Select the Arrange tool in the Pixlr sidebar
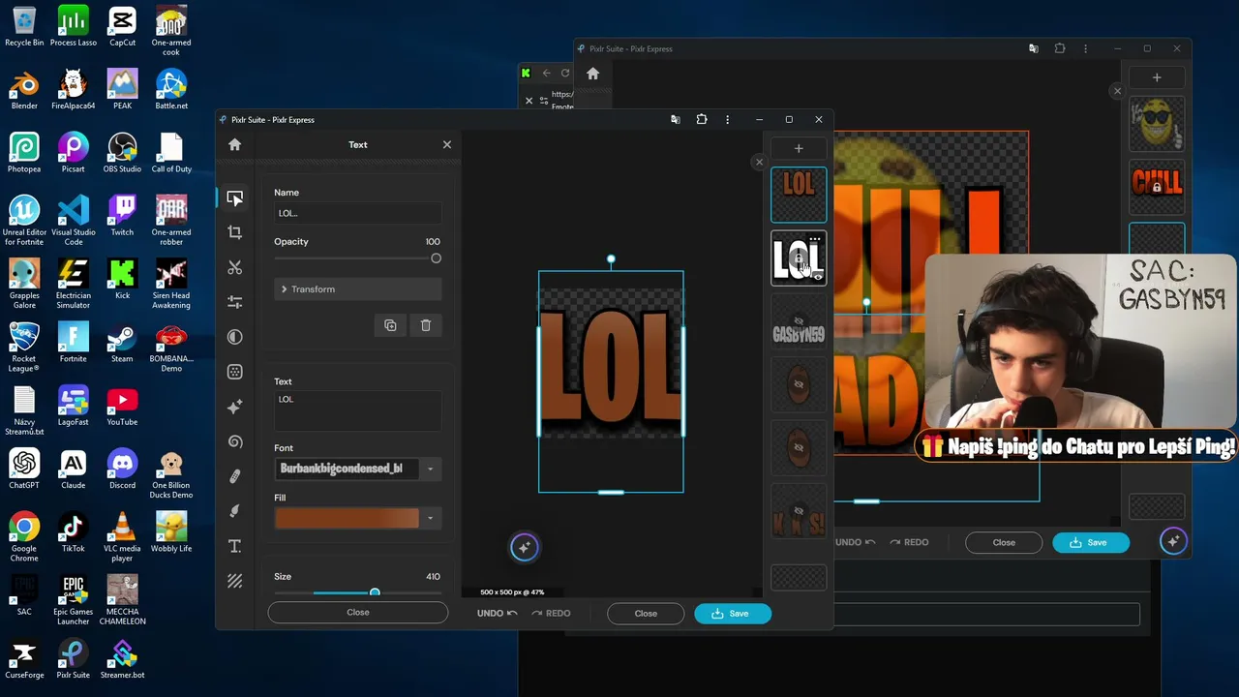1239x697 pixels. click(234, 197)
